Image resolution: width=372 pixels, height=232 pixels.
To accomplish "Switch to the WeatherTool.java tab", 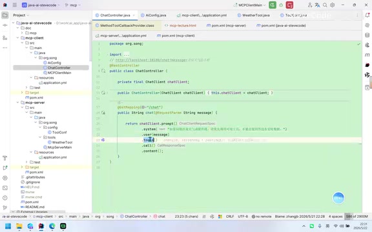I will 253,15.
